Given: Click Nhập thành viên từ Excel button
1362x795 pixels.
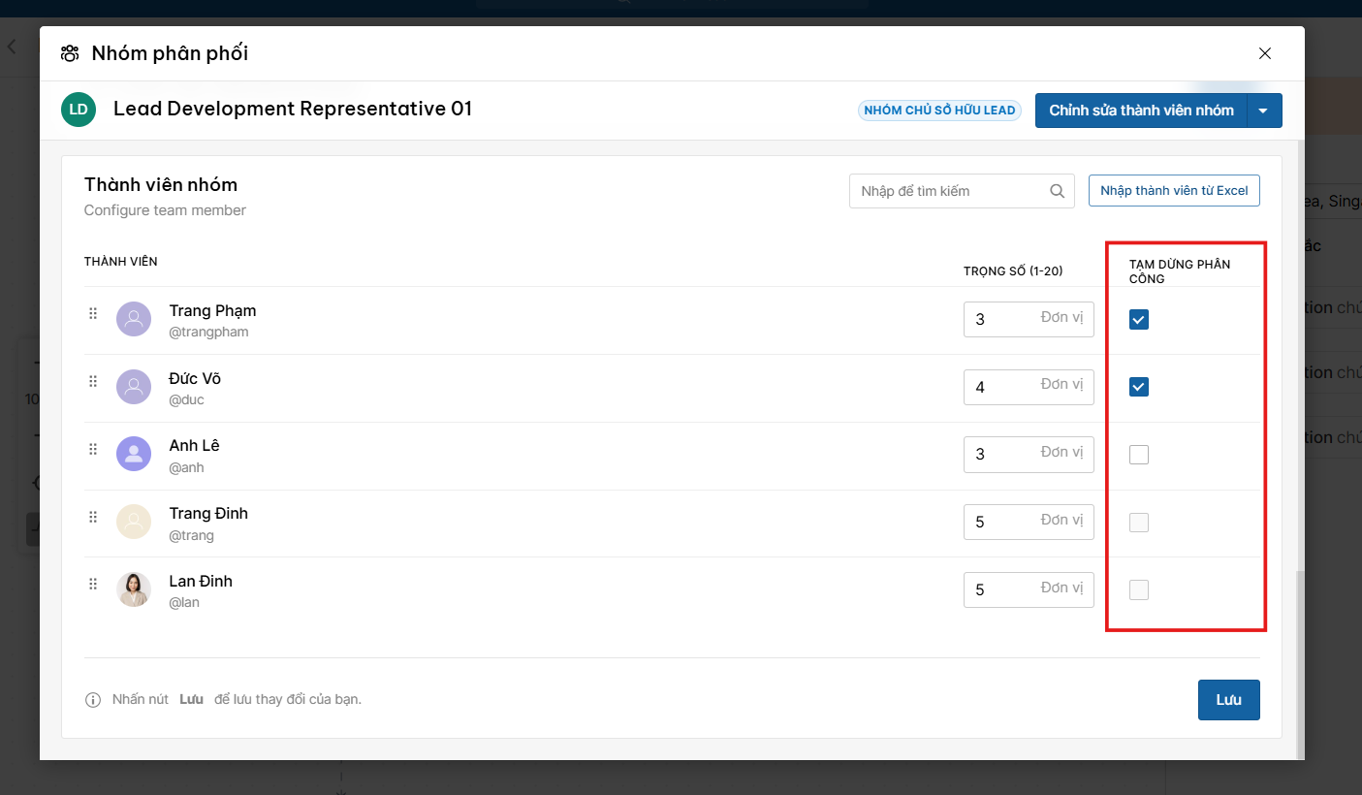Looking at the screenshot, I should click(1174, 191).
